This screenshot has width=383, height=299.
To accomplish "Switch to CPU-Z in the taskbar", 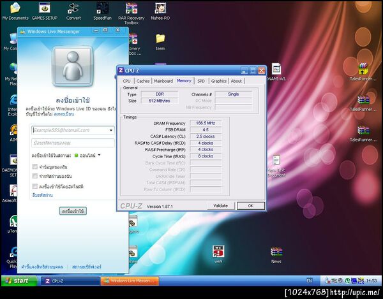I will [70, 281].
